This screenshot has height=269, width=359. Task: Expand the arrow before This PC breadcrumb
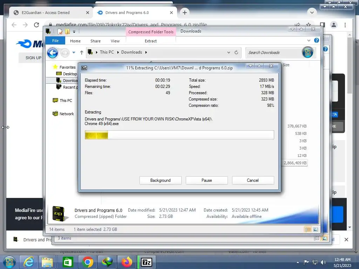[x=97, y=53]
